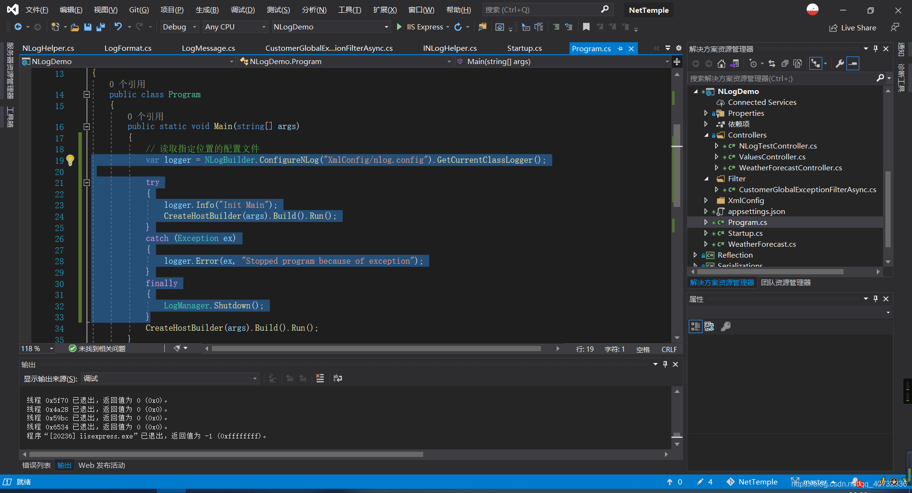Image resolution: width=912 pixels, height=493 pixels.
Task: Toggle the lightbulb quick actions on line 19
Action: pos(70,160)
